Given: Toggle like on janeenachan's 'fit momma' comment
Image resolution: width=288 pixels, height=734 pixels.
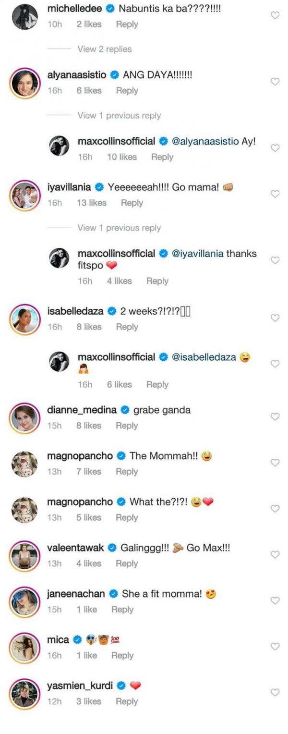Looking at the screenshot, I should pyautogui.click(x=275, y=600).
